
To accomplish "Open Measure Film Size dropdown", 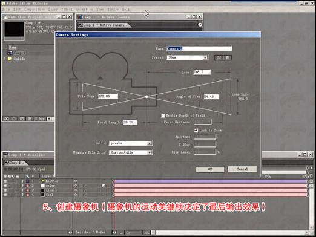I will tap(150, 152).
